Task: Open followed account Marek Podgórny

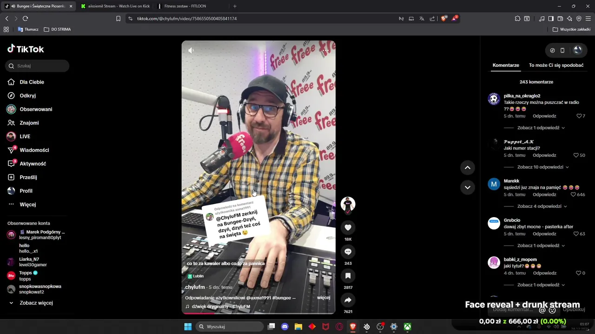Action: [36, 235]
